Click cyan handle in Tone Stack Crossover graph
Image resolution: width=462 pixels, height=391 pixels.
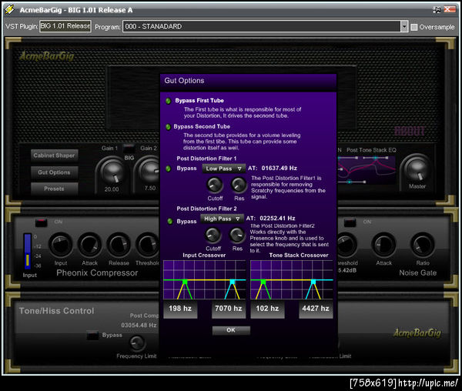pyautogui.click(x=313, y=282)
